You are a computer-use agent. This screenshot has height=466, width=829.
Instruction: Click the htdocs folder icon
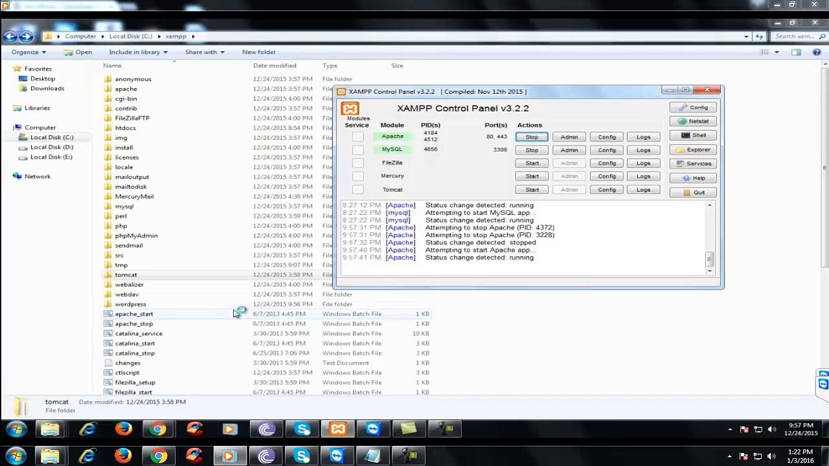[x=108, y=128]
